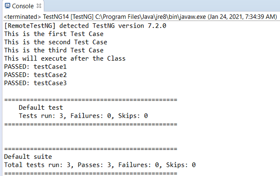Viewport: 280px width, 176px height.
Task: Click the Console monitor icon on the tab
Action: click(7, 6)
